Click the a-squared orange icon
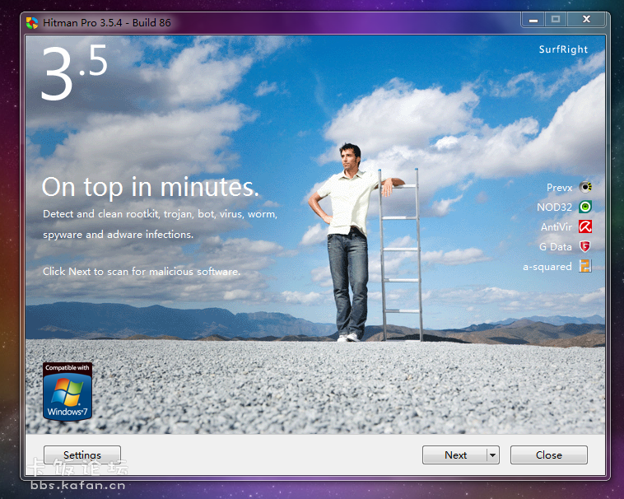The height and width of the screenshot is (499, 624). [585, 266]
